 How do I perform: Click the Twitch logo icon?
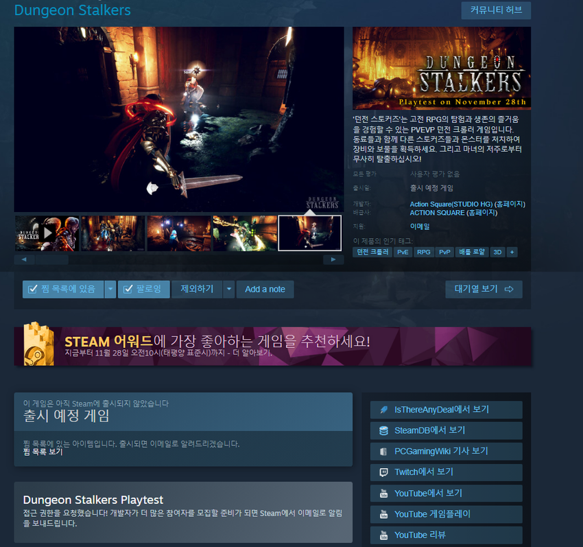click(383, 472)
